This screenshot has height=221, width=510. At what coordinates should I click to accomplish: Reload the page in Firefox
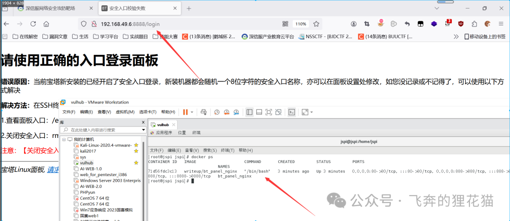tap(33, 24)
